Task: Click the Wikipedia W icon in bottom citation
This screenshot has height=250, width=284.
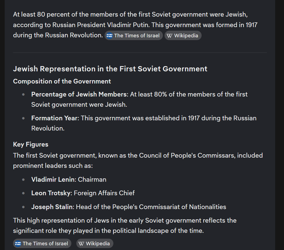Action: (81, 244)
